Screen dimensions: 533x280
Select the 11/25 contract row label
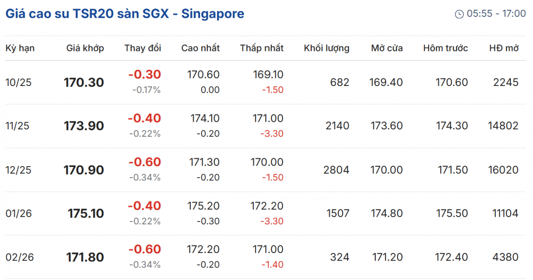(x=17, y=126)
